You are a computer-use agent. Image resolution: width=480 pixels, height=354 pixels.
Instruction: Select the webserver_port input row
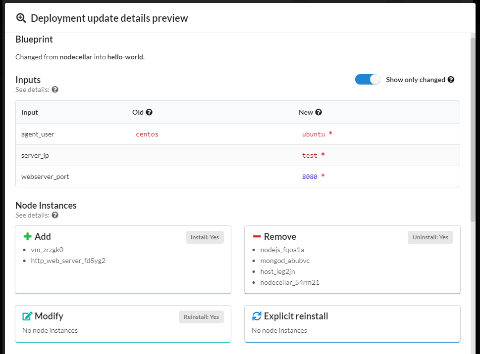[x=238, y=177]
